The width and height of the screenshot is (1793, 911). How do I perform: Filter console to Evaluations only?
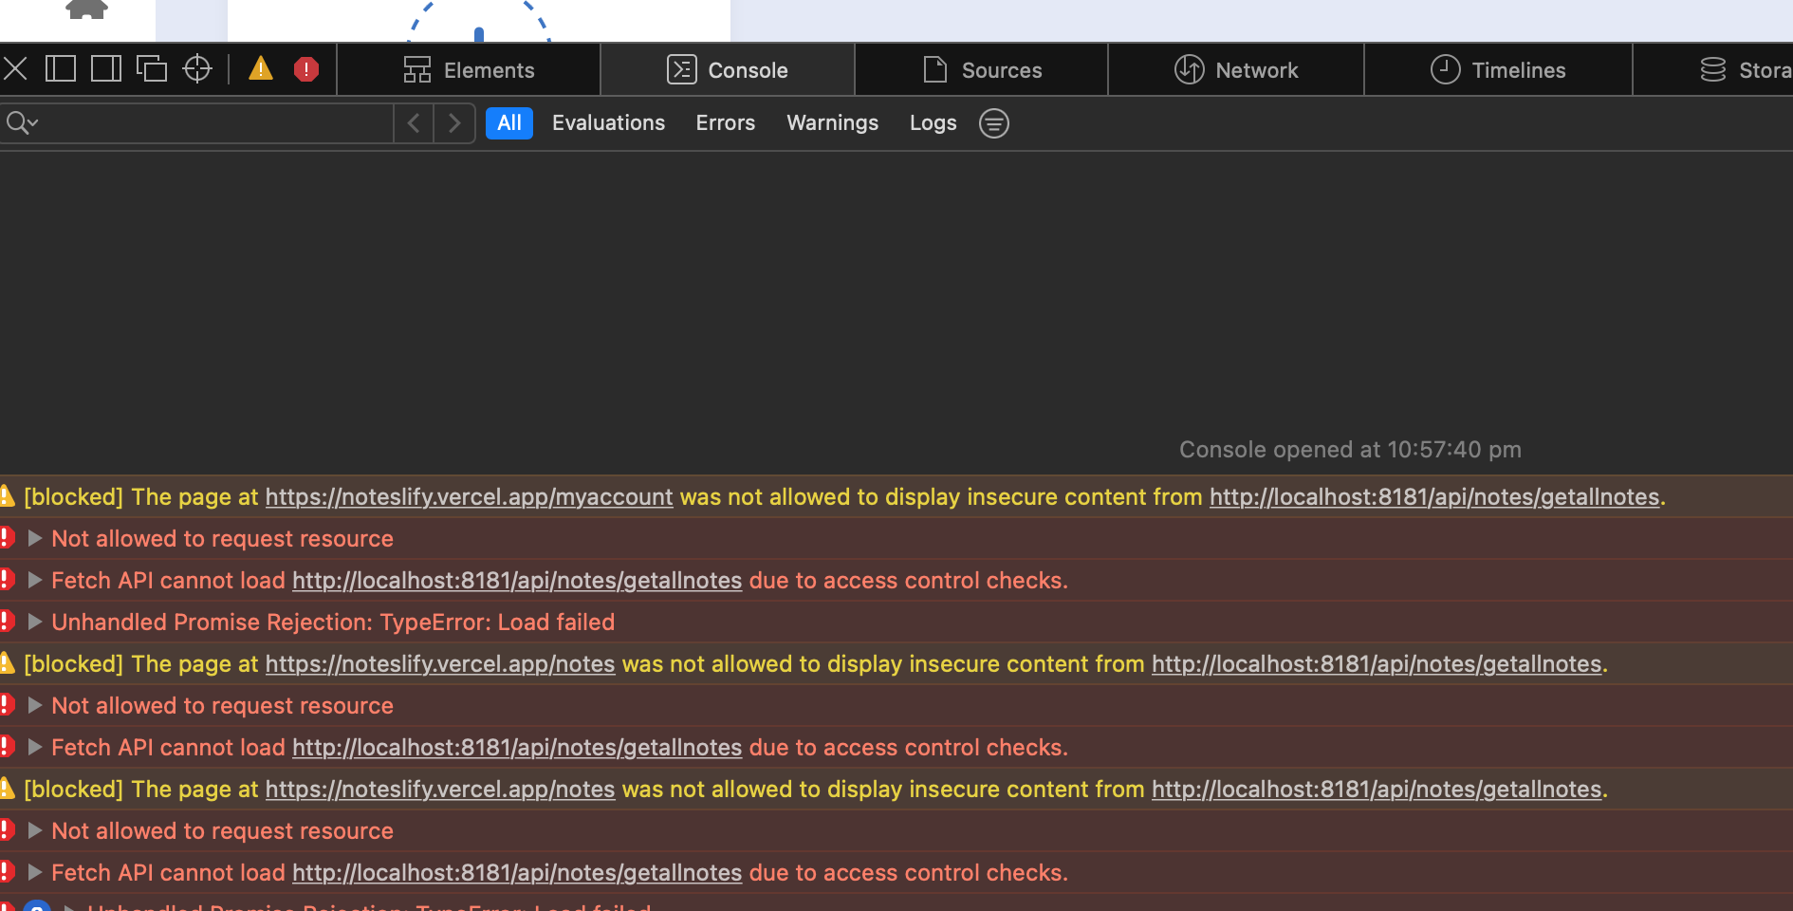608,123
